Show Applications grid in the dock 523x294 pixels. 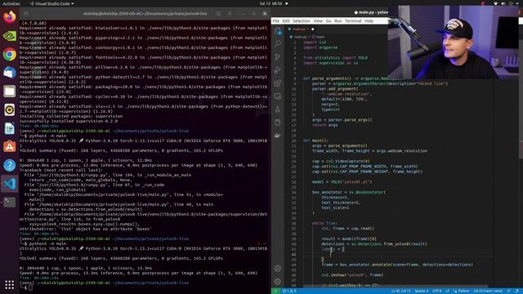tap(9, 284)
